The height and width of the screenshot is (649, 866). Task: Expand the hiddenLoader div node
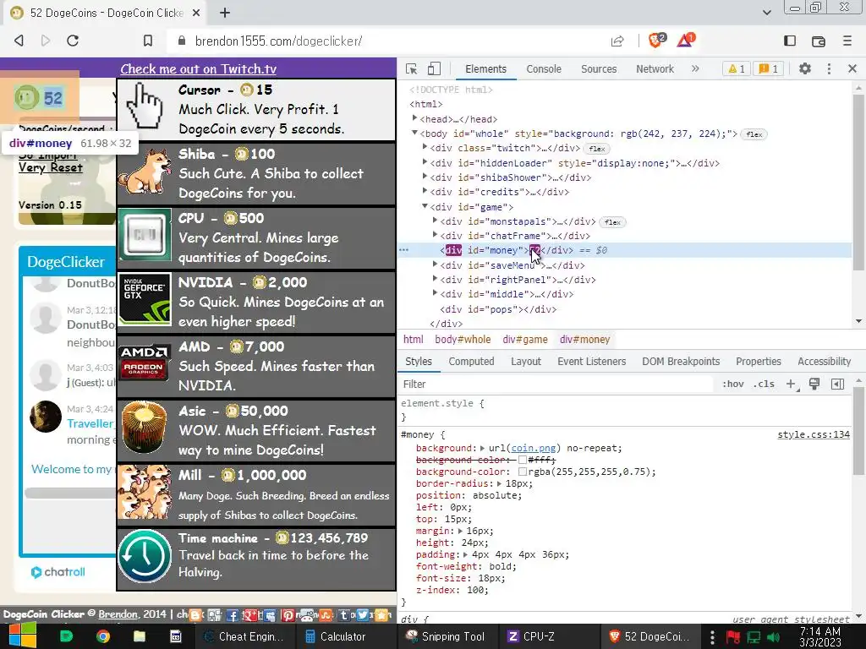[425, 161]
